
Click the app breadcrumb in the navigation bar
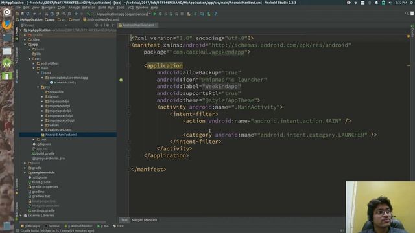click(50, 19)
